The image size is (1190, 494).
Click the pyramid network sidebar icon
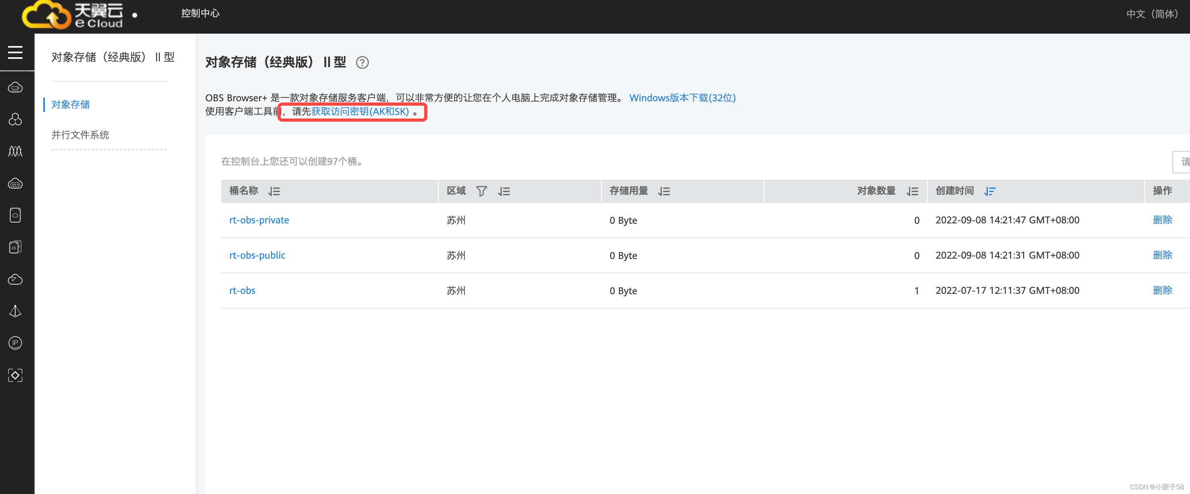coord(15,311)
